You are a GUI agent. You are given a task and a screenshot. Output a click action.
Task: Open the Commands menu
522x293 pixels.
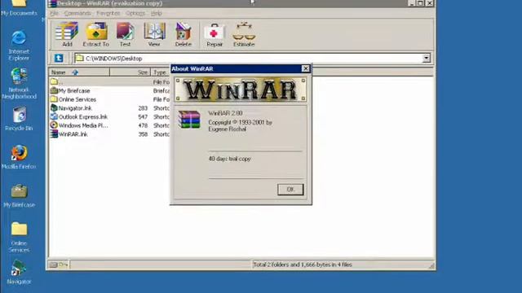click(x=77, y=13)
